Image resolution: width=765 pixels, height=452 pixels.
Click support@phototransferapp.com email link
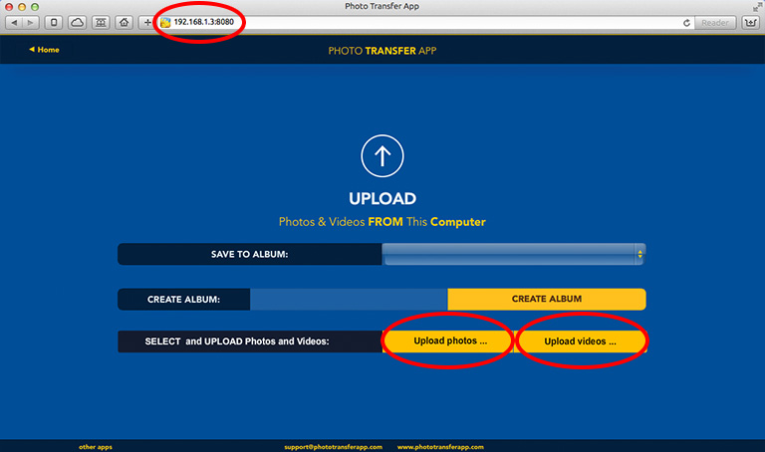click(x=334, y=447)
